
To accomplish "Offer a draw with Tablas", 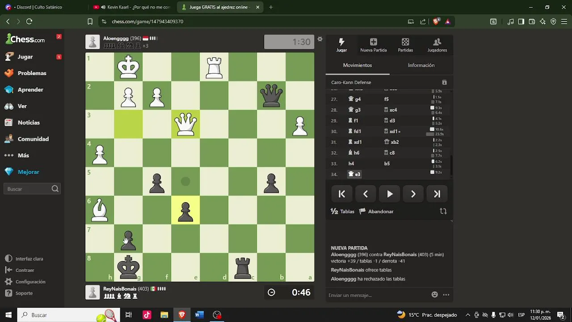I will pos(342,212).
